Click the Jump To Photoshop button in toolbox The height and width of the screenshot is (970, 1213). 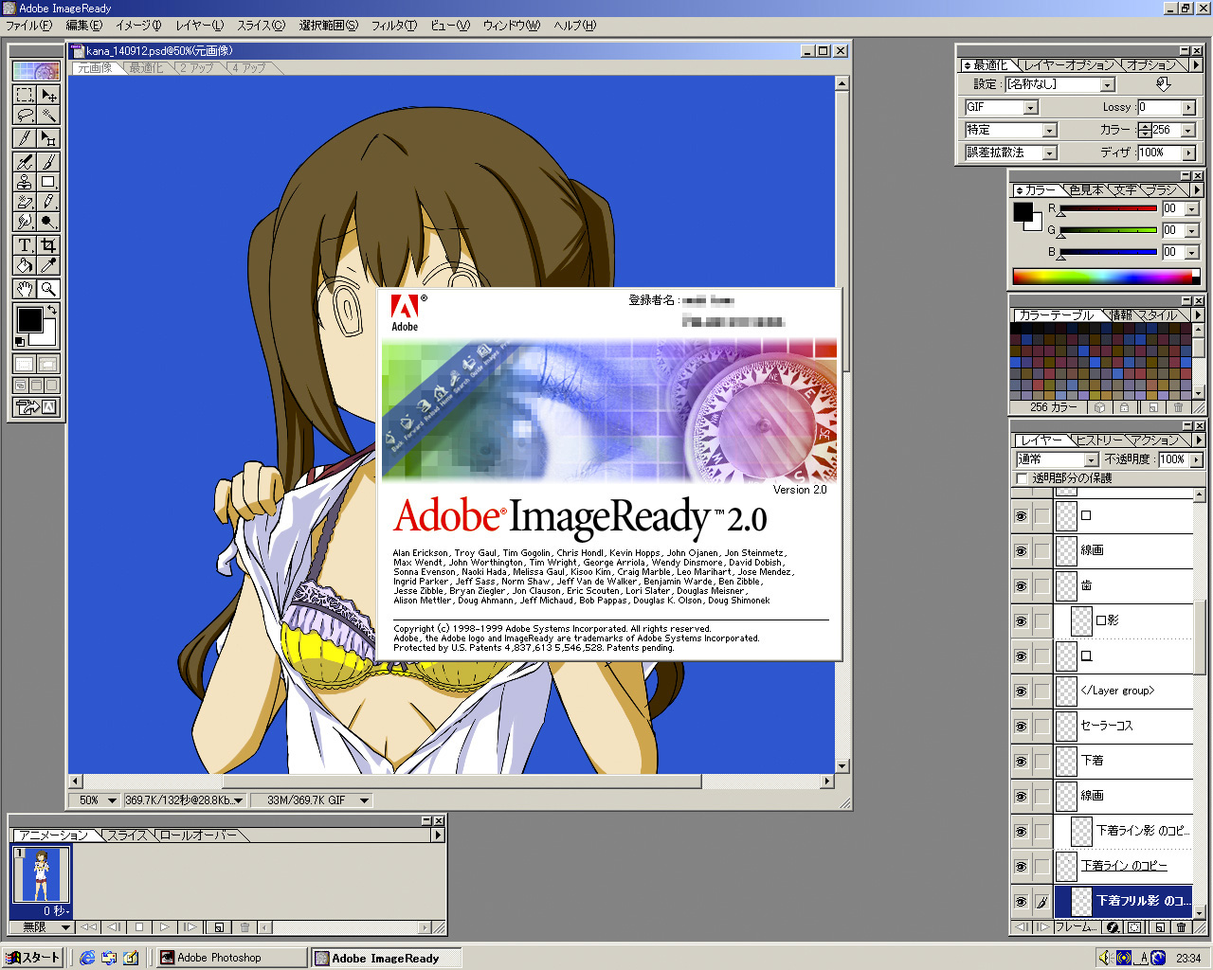(36, 407)
